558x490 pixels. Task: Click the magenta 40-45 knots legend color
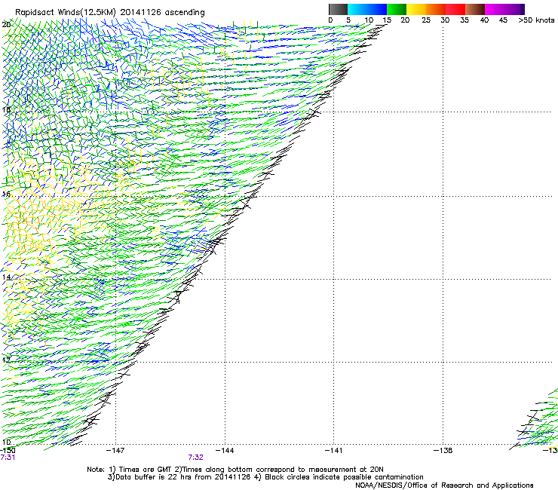tap(495, 9)
